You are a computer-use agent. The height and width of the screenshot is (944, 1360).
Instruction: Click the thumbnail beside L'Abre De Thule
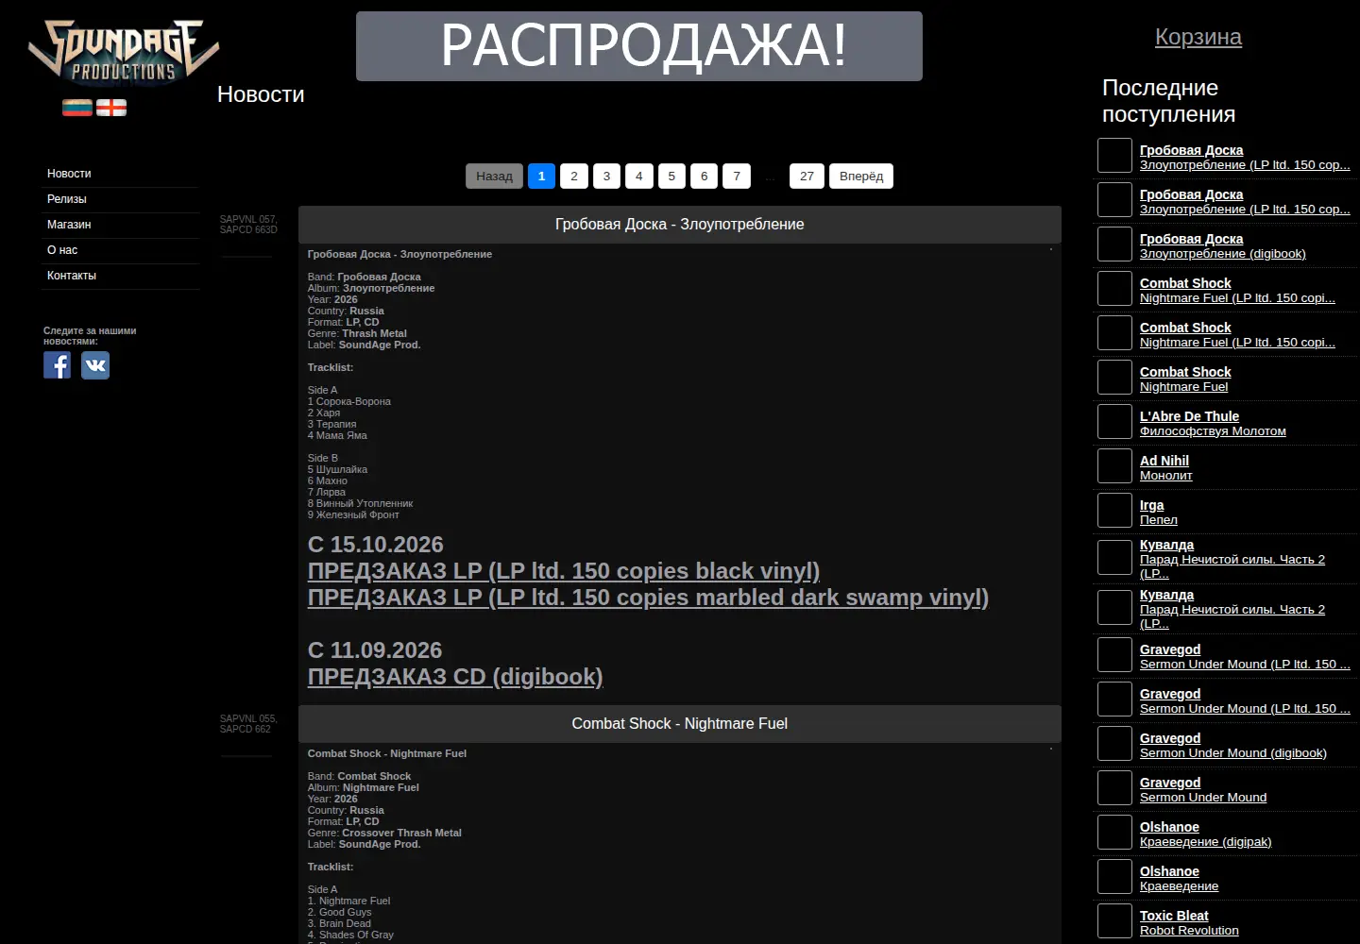tap(1114, 422)
